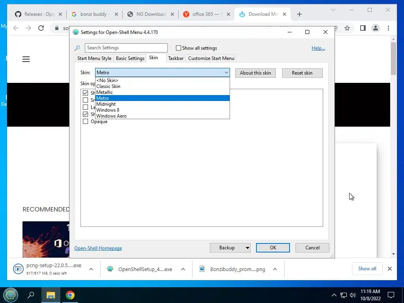The image size is (404, 303).
Task: Go back with Chrome's back arrow
Action: (16, 28)
